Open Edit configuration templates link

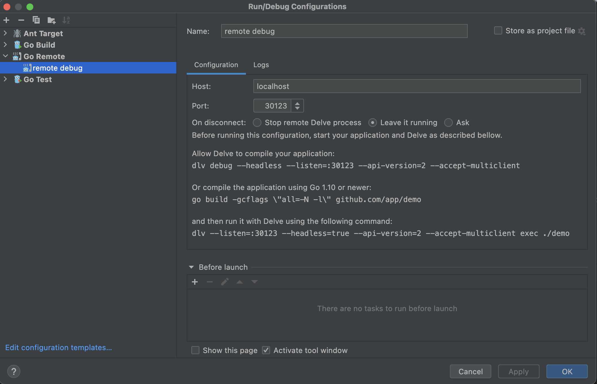[58, 348]
